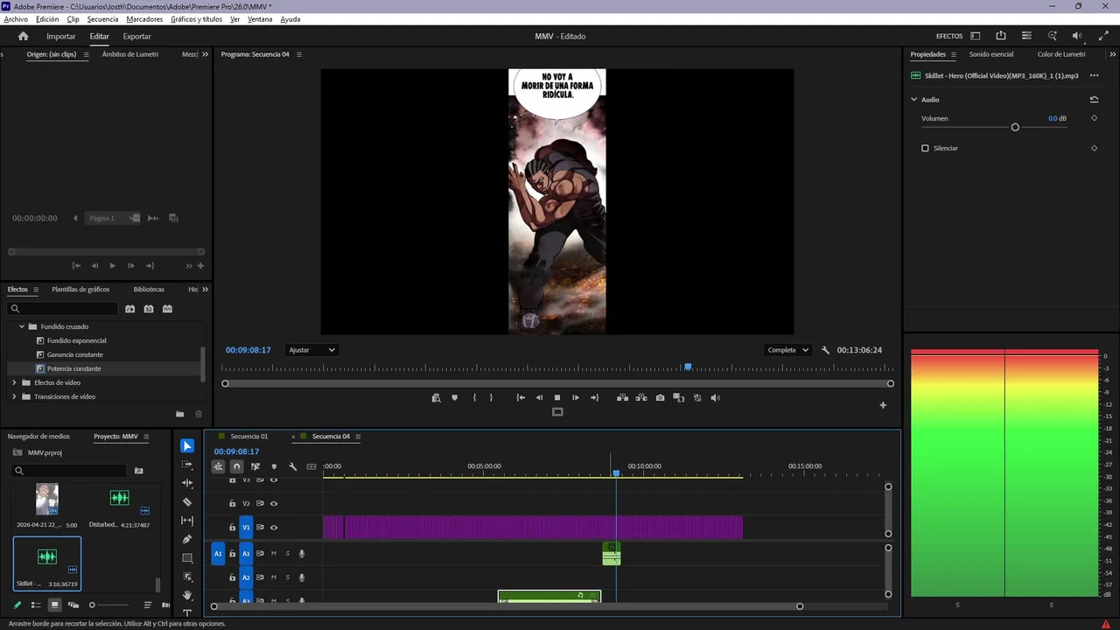Image resolution: width=1120 pixels, height=630 pixels.
Task: Open more options for Skillet audio clip
Action: (x=1094, y=75)
